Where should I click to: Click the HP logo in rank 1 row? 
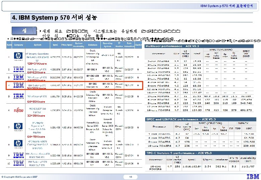coord(18,56)
